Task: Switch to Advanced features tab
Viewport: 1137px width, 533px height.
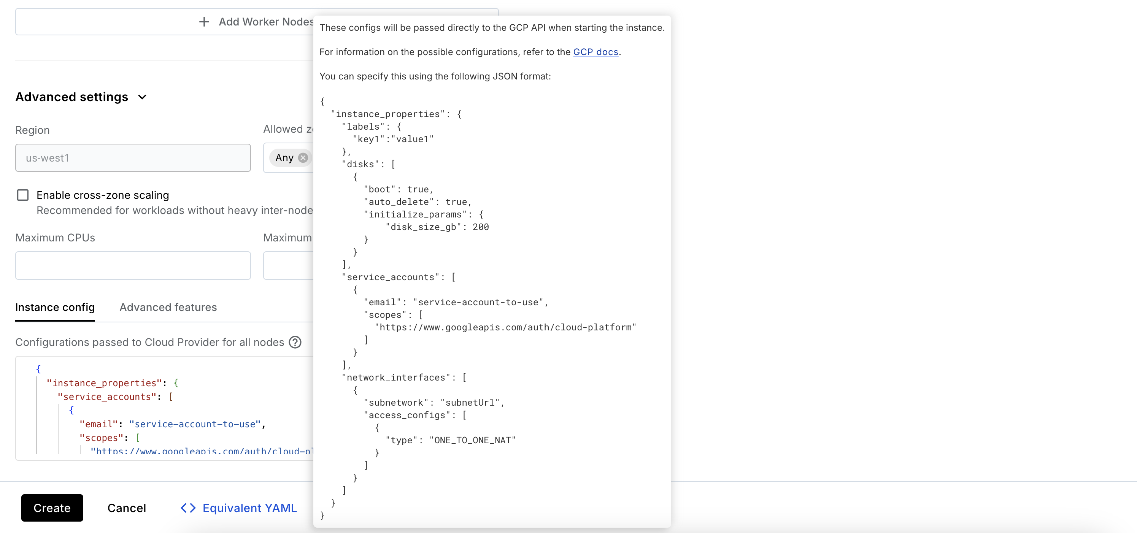Action: (168, 307)
